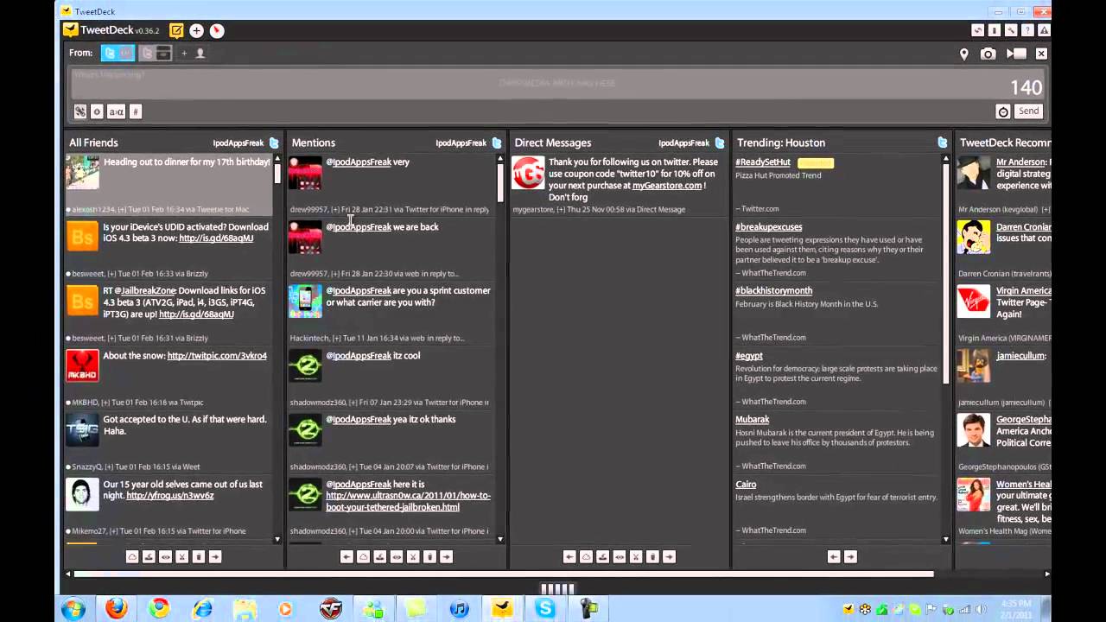Open the twitpic.com/3vkro4 snow link
Viewport: 1106px width, 622px height.
(217, 356)
